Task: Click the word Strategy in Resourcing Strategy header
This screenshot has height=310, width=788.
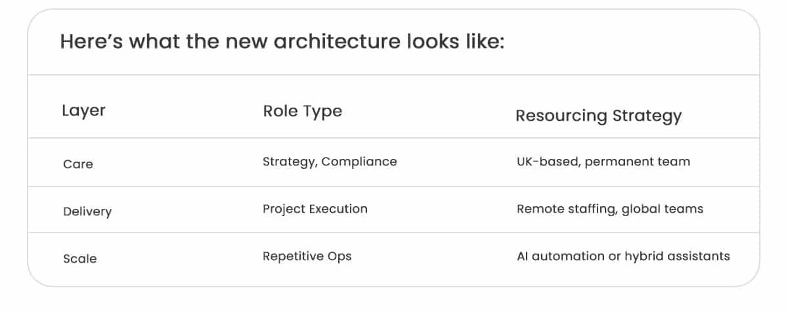Action: 647,116
